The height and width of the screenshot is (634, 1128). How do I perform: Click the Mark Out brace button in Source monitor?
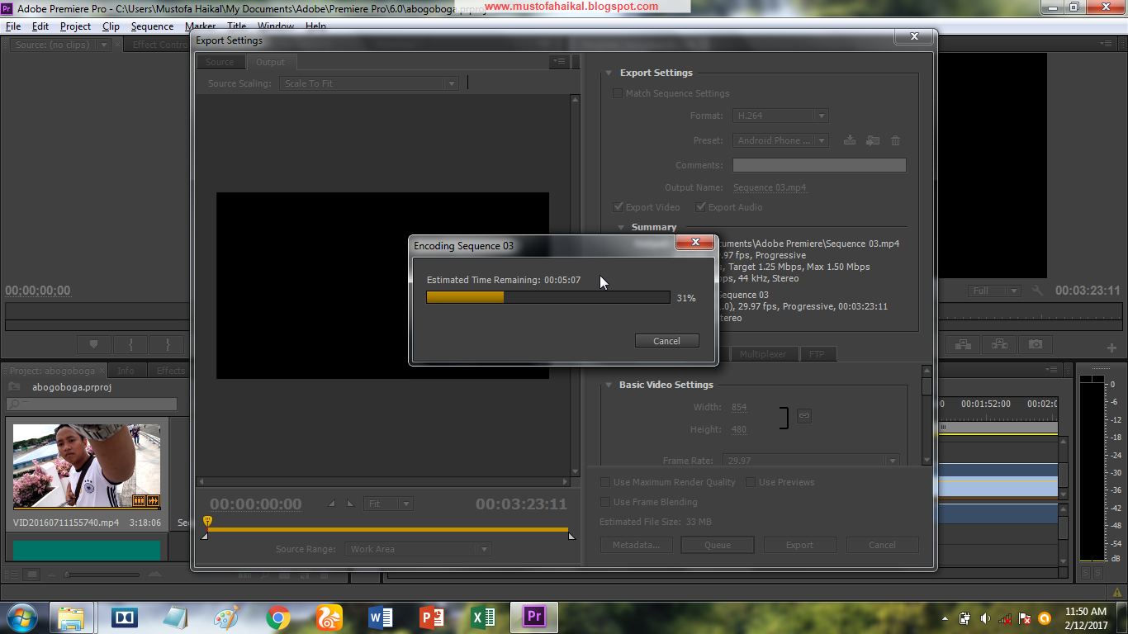point(168,344)
